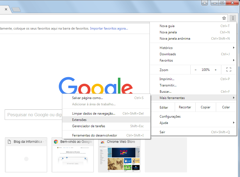
Task: Click the Recortar button
Action: pyautogui.click(x=185, y=107)
